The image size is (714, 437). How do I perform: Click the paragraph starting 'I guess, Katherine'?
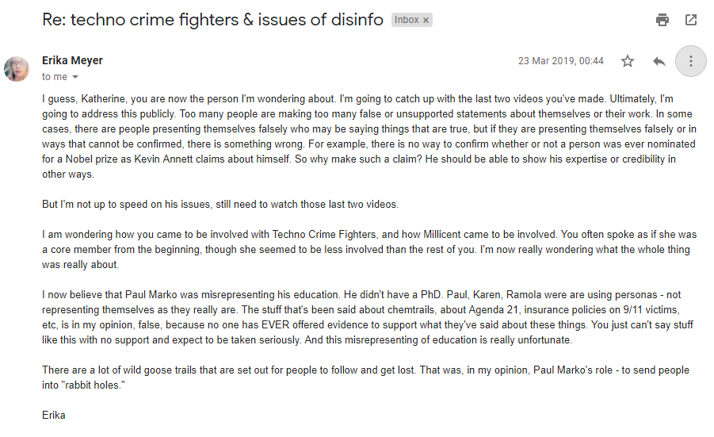click(x=369, y=136)
